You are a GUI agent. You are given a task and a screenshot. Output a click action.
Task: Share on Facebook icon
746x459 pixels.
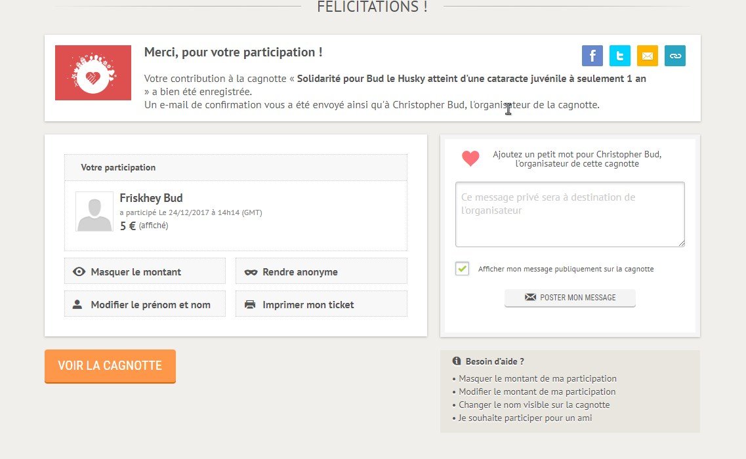pos(592,56)
